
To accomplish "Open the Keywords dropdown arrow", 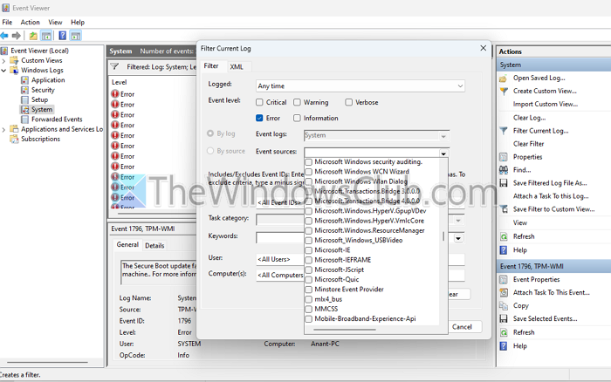I will (x=458, y=238).
